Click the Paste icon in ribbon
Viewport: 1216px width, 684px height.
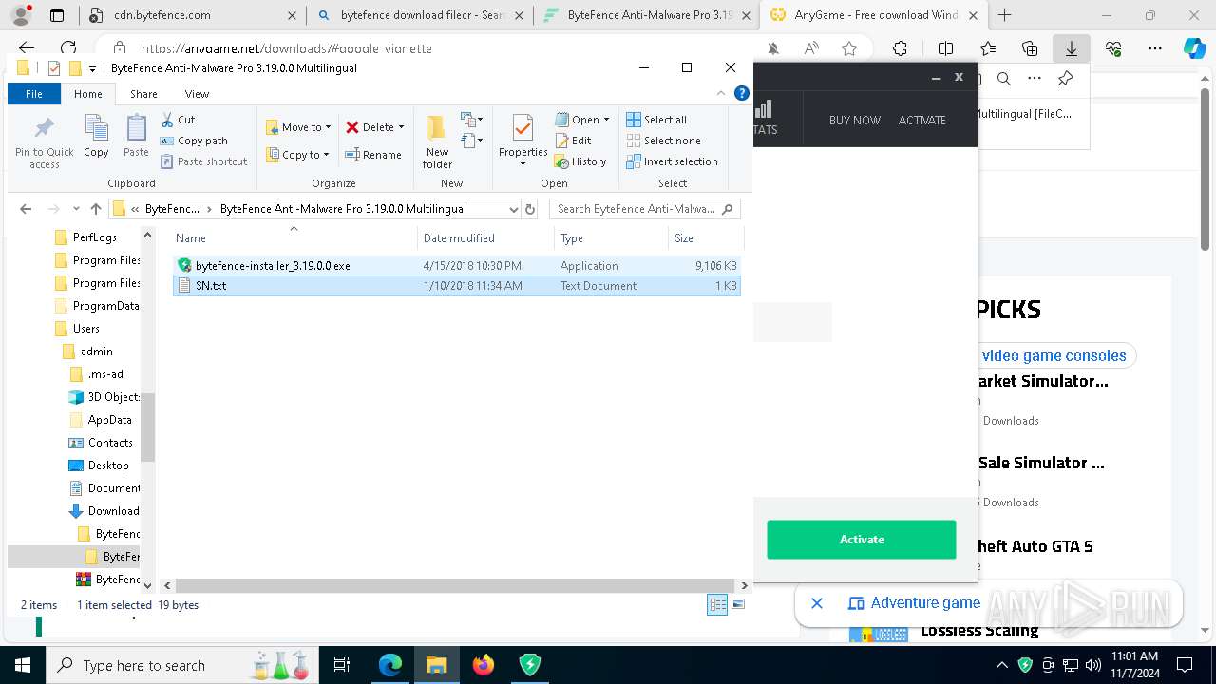[136, 136]
